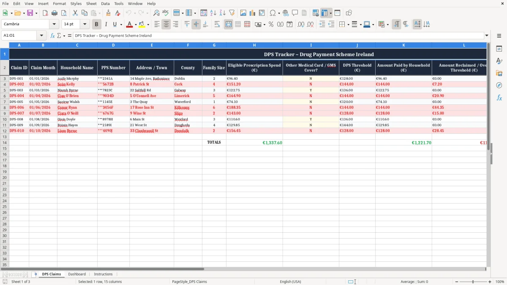Open Print Preview
The width and height of the screenshot is (507, 285).
(64, 13)
